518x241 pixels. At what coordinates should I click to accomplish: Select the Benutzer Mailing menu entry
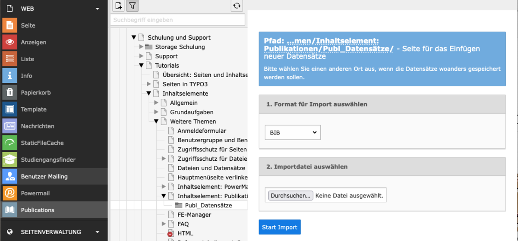pos(54,176)
